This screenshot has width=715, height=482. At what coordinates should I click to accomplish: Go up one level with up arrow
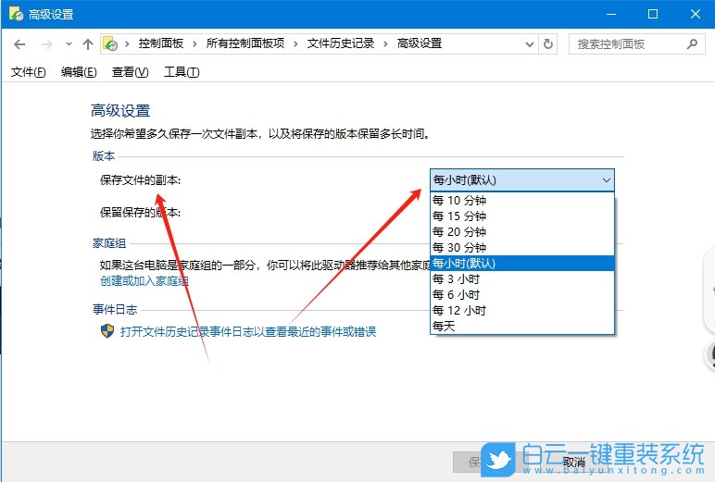[x=88, y=44]
